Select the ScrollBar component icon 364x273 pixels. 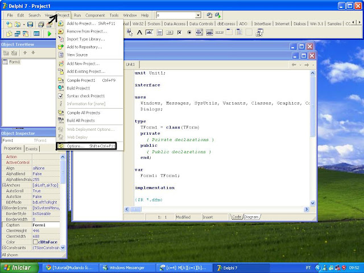(x=219, y=32)
